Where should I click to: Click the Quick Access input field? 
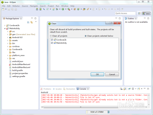click(x=125, y=13)
